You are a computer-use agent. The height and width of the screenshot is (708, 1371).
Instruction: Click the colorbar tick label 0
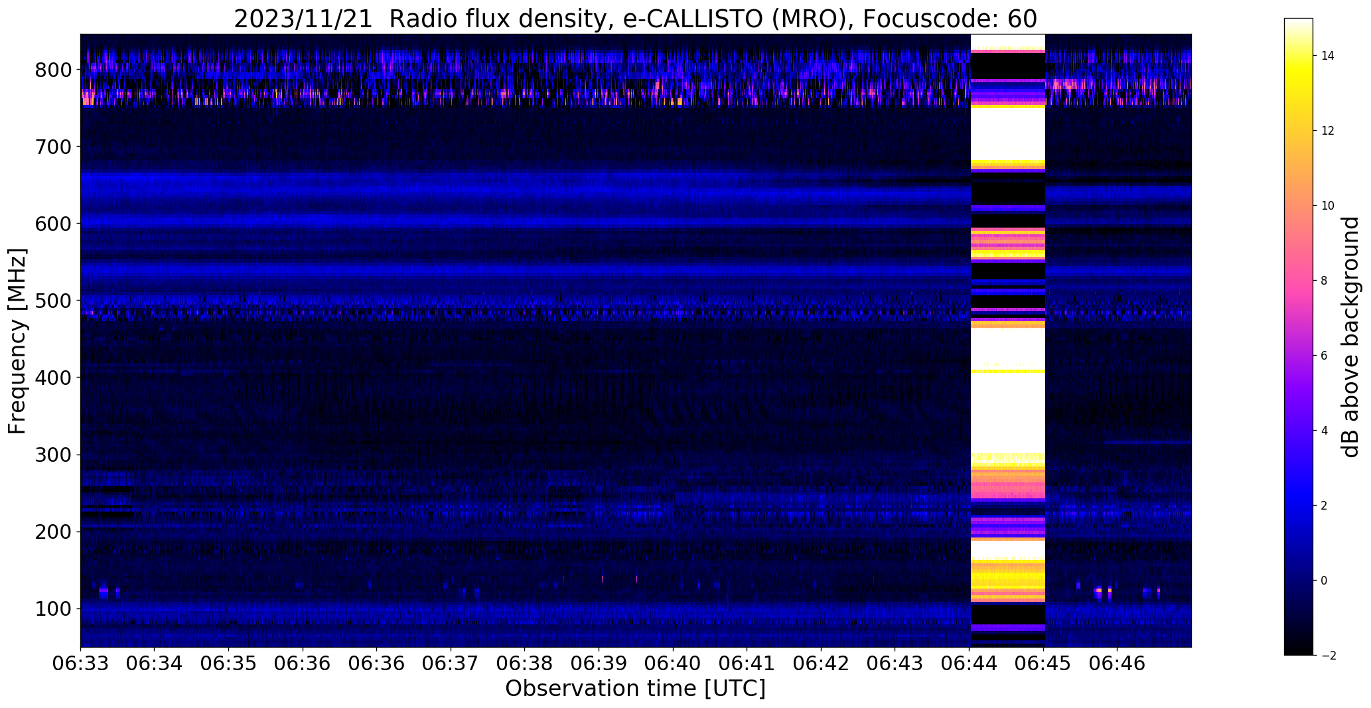pos(1325,581)
